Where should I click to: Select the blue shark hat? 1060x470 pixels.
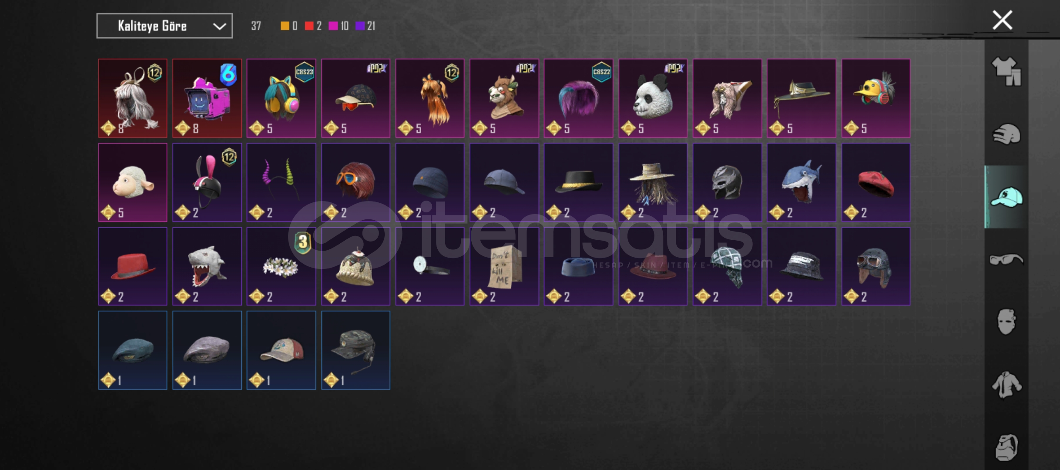(x=801, y=182)
